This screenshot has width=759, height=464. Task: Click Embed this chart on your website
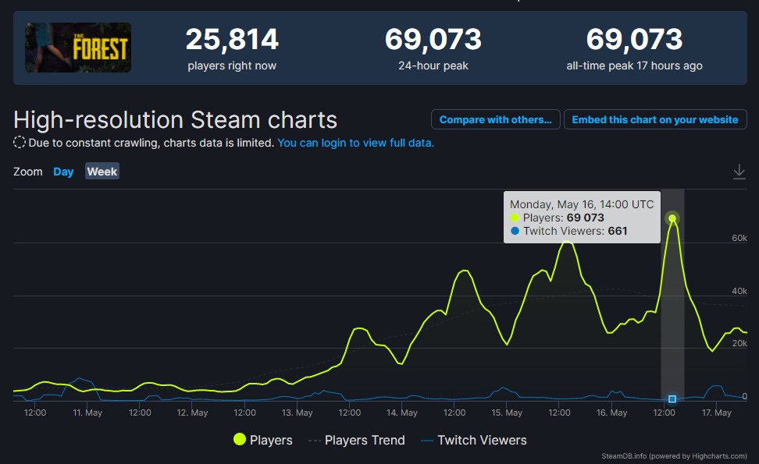655,119
